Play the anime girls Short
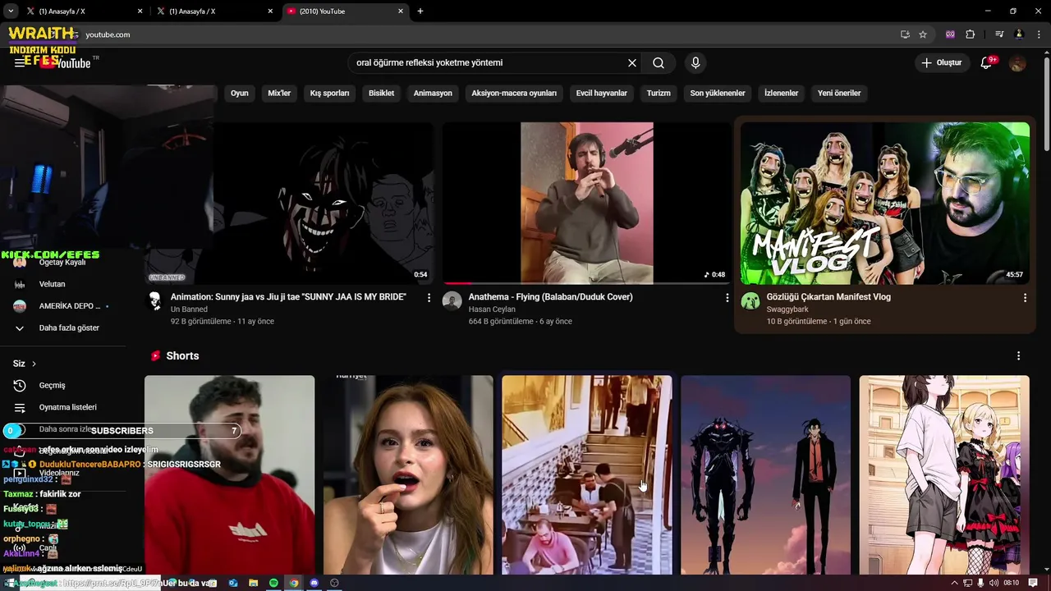 (x=944, y=475)
